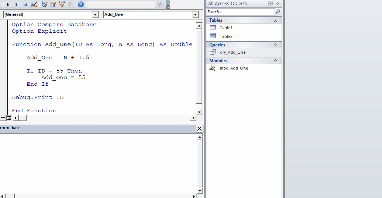Screen dimensions: 382x198
Task: Place cursor on 'Option Compare Database' line
Action: (x=54, y=25)
